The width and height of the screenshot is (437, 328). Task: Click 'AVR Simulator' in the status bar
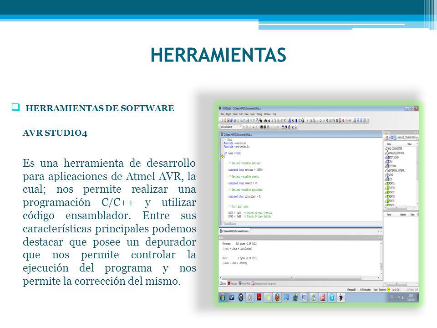point(365,290)
